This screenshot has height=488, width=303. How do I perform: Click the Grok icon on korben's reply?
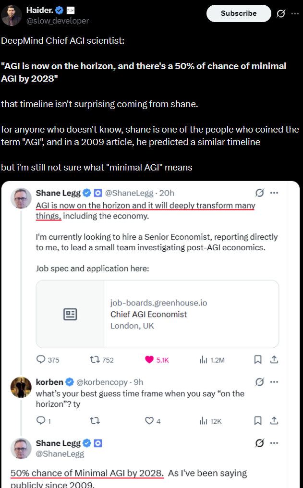pyautogui.click(x=259, y=382)
